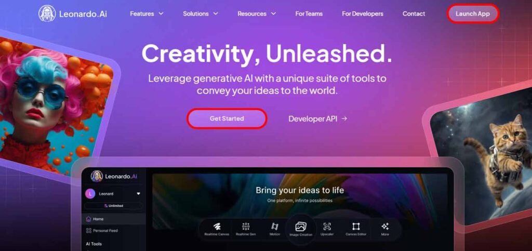Screen dimensions: 532x251
Task: Go to the For Teams page
Action: [x=309, y=14]
